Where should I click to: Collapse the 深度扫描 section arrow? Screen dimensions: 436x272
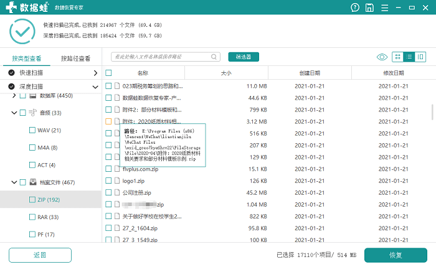(95, 87)
